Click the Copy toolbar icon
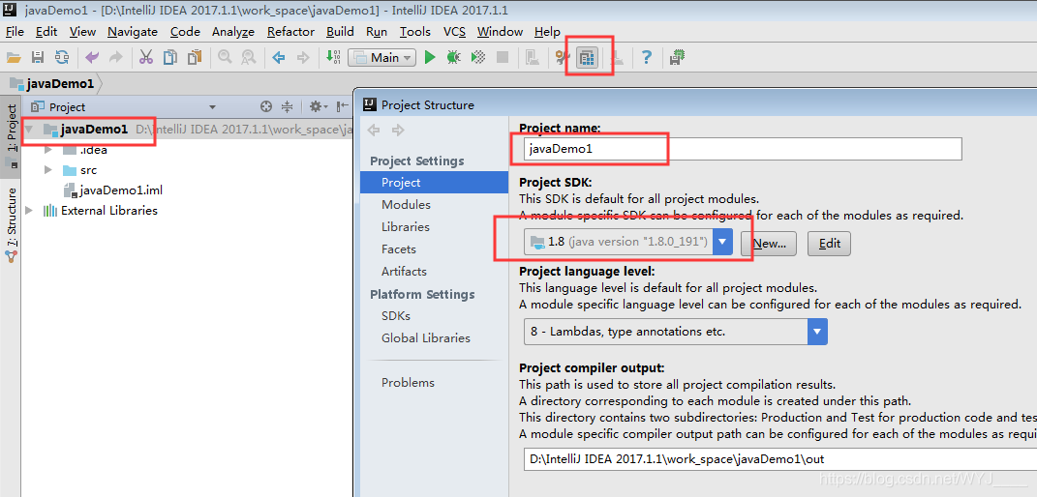 pos(170,58)
